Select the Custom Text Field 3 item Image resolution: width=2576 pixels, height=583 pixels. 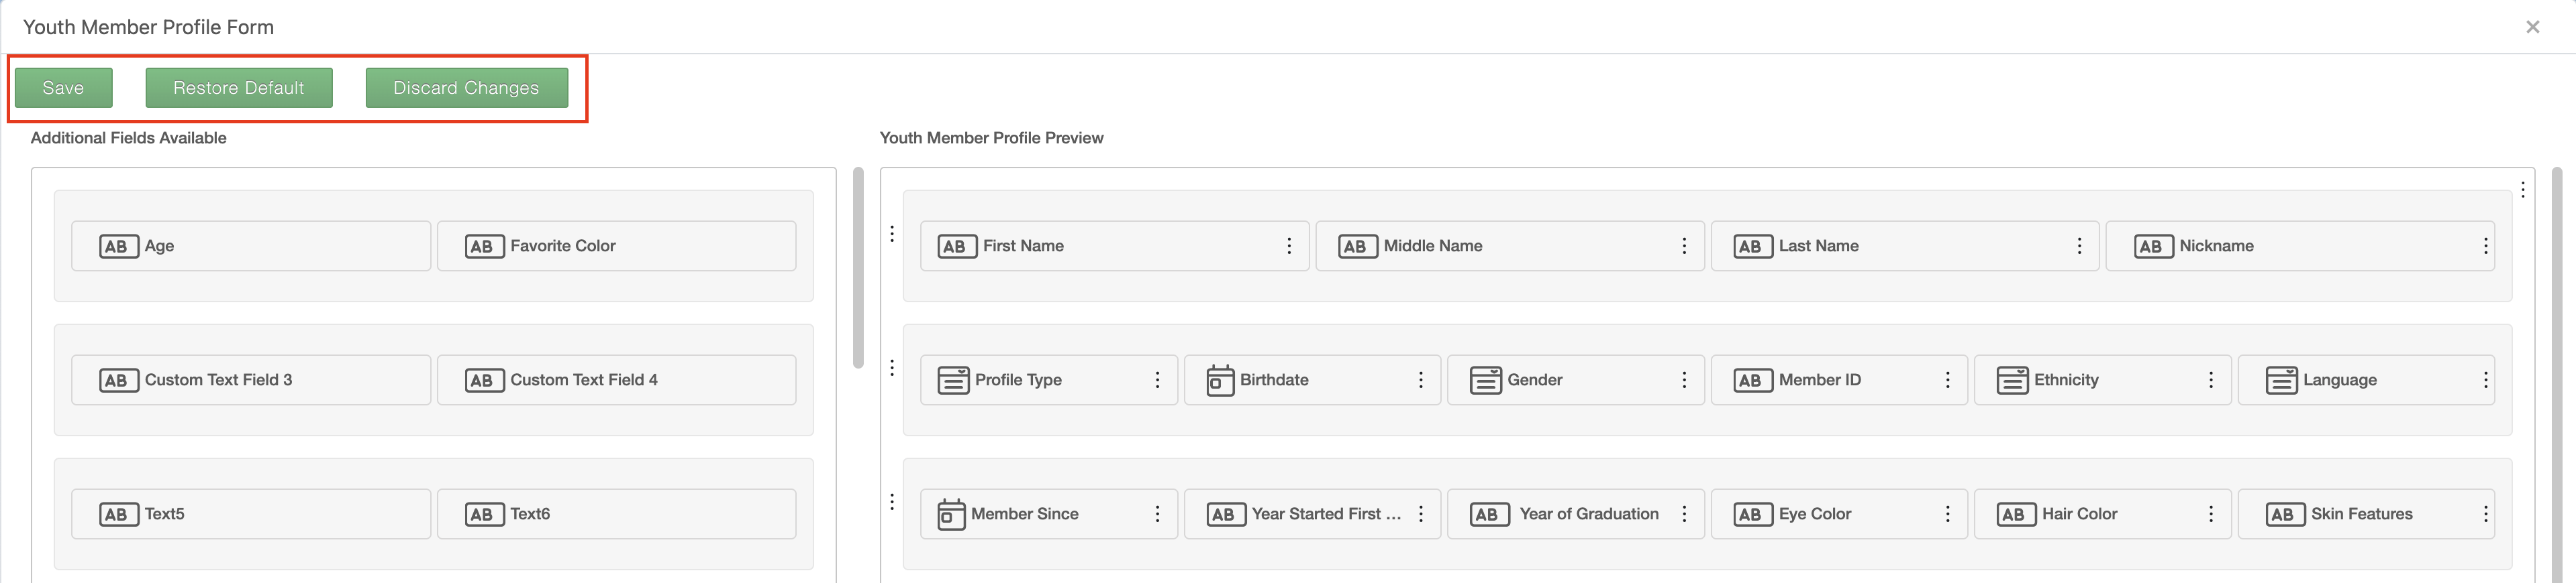[x=251, y=379]
